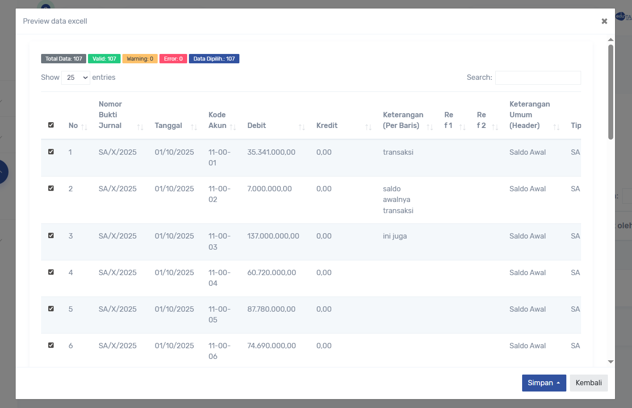632x408 pixels.
Task: Expand the Simpan button dropdown
Action: click(544, 383)
